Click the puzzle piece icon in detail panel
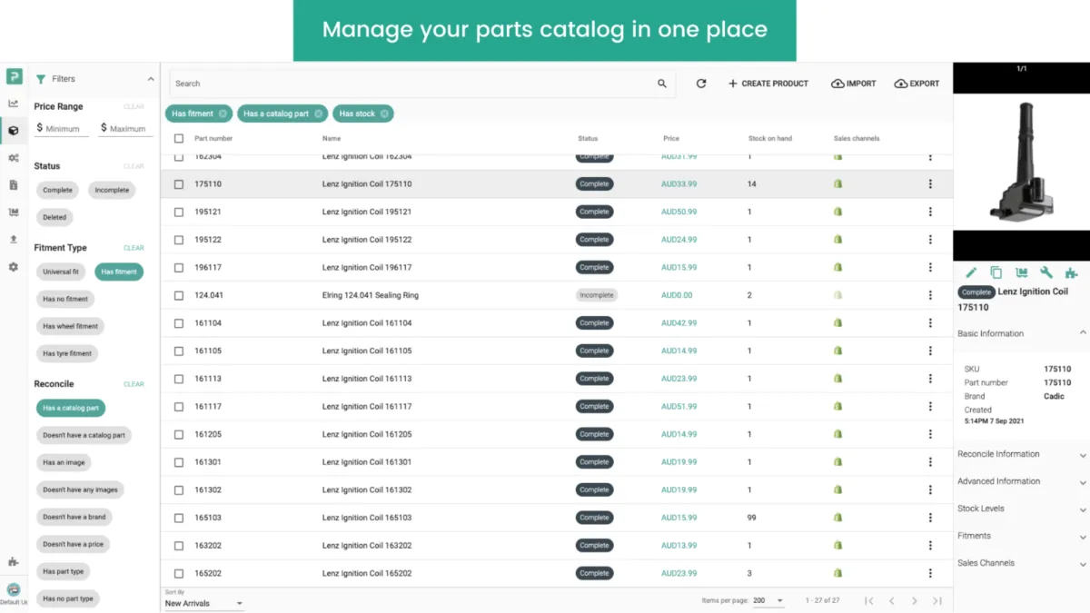 (1071, 272)
